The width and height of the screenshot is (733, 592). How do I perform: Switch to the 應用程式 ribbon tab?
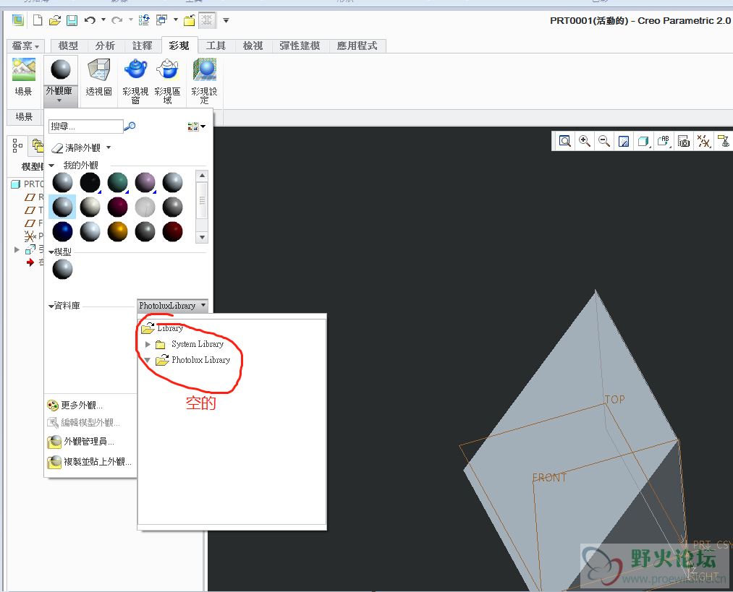click(x=357, y=46)
